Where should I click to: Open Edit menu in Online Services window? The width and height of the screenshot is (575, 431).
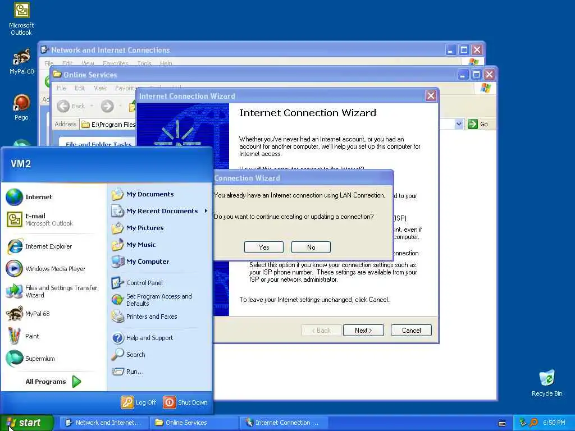click(80, 88)
